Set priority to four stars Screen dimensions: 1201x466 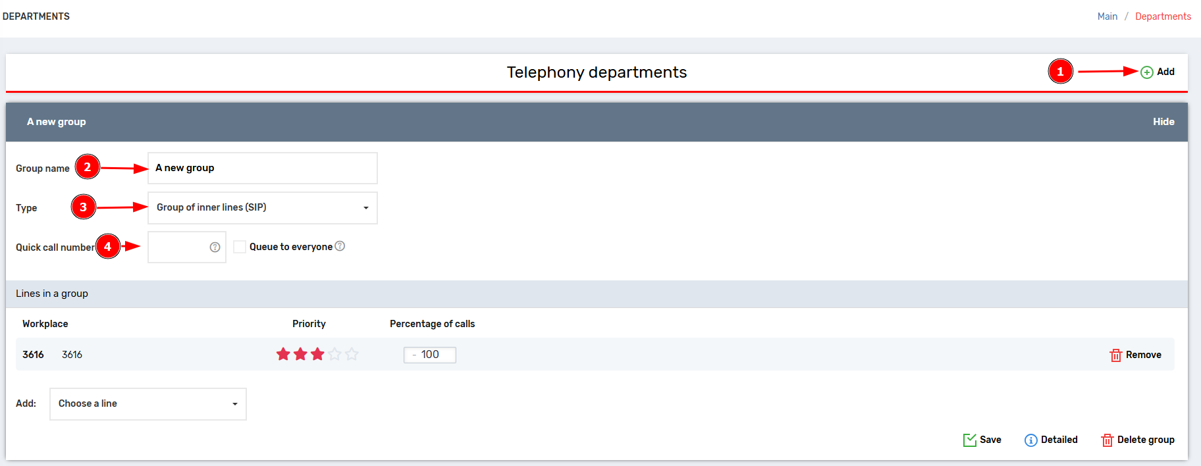(x=334, y=355)
